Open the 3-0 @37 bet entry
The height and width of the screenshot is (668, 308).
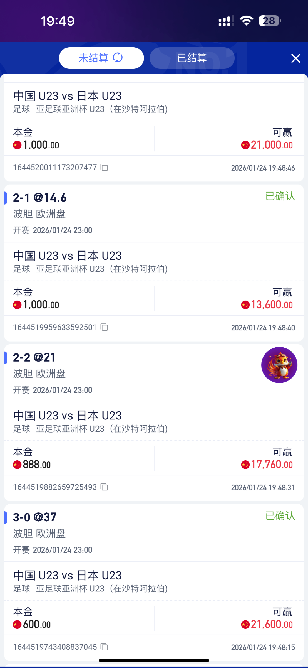[35, 517]
